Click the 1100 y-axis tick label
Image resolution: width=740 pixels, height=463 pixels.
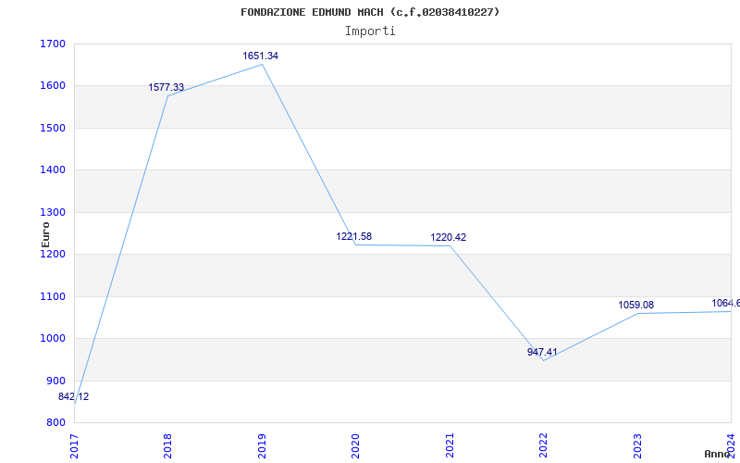tap(53, 296)
